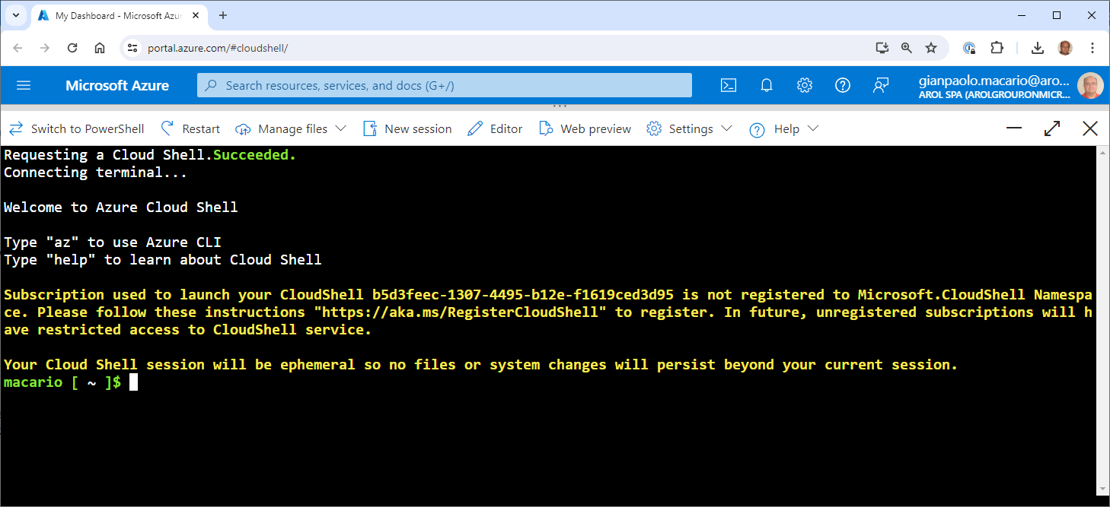Click the terminal scrollbar down arrow

click(1103, 488)
